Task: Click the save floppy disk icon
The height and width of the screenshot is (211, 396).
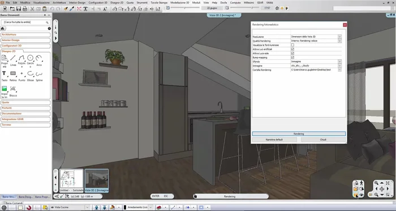Action: pos(19,8)
